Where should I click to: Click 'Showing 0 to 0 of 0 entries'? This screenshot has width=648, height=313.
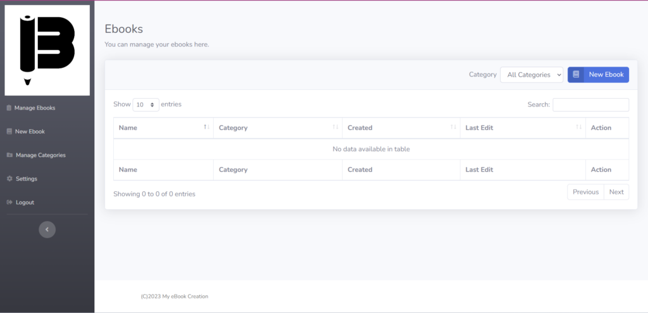click(154, 194)
